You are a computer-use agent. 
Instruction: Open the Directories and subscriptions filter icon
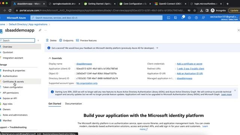tap(175, 18)
